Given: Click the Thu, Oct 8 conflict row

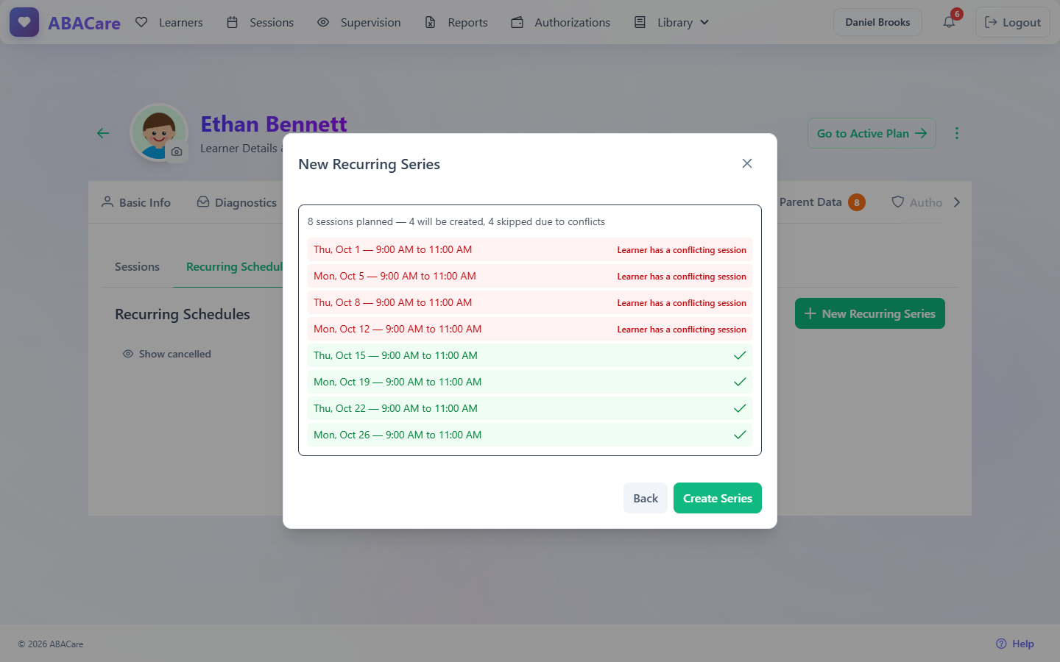Looking at the screenshot, I should coord(530,302).
